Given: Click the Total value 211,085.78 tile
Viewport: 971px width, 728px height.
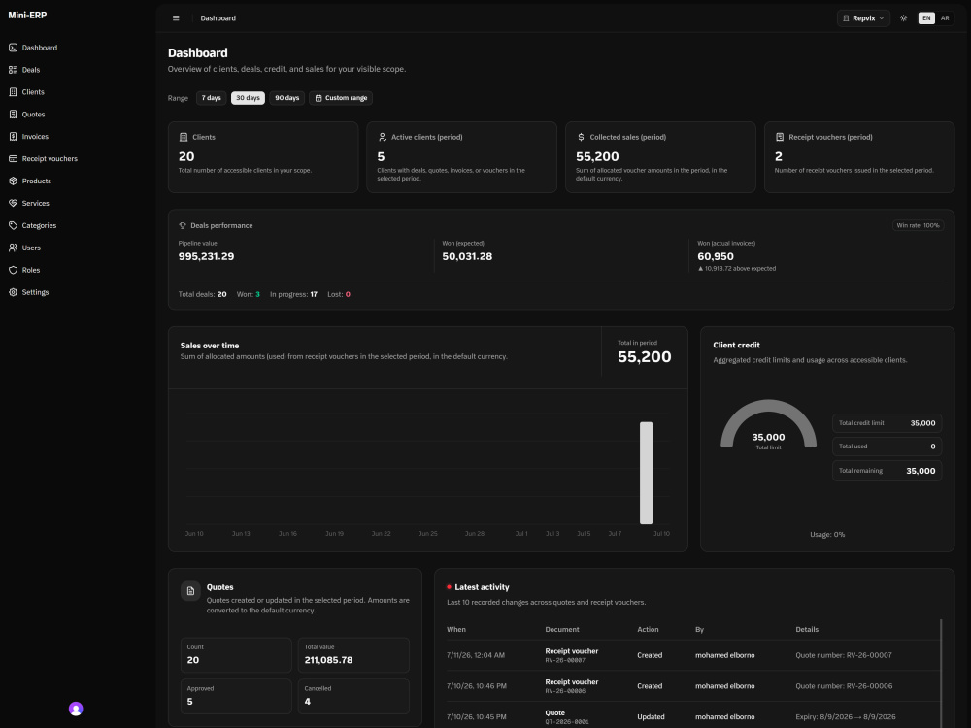Looking at the screenshot, I should (x=353, y=655).
